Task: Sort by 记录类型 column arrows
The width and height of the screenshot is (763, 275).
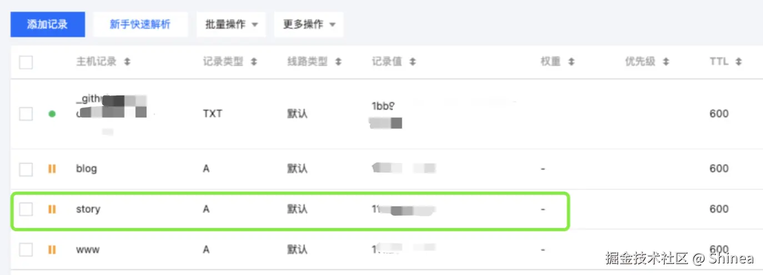Action: (x=254, y=62)
